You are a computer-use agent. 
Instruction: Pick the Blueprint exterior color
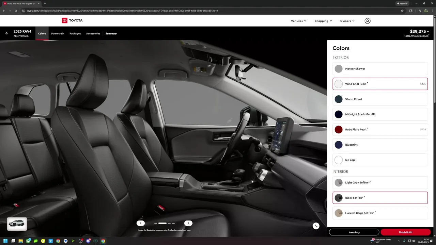[380, 145]
